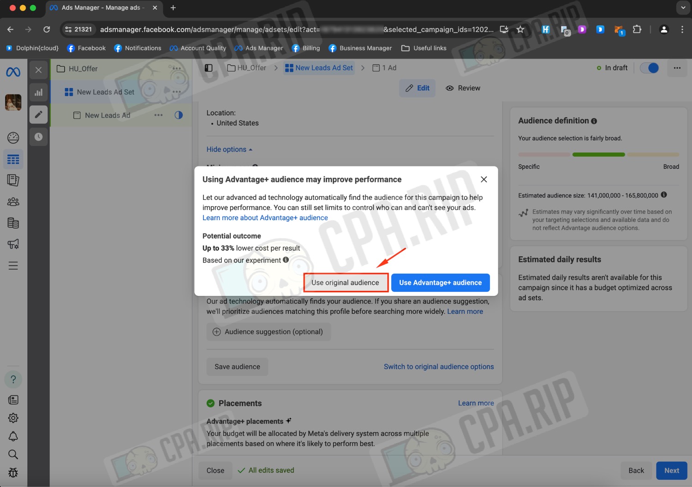Open the Settings gear icon
692x487 pixels.
pyautogui.click(x=13, y=418)
